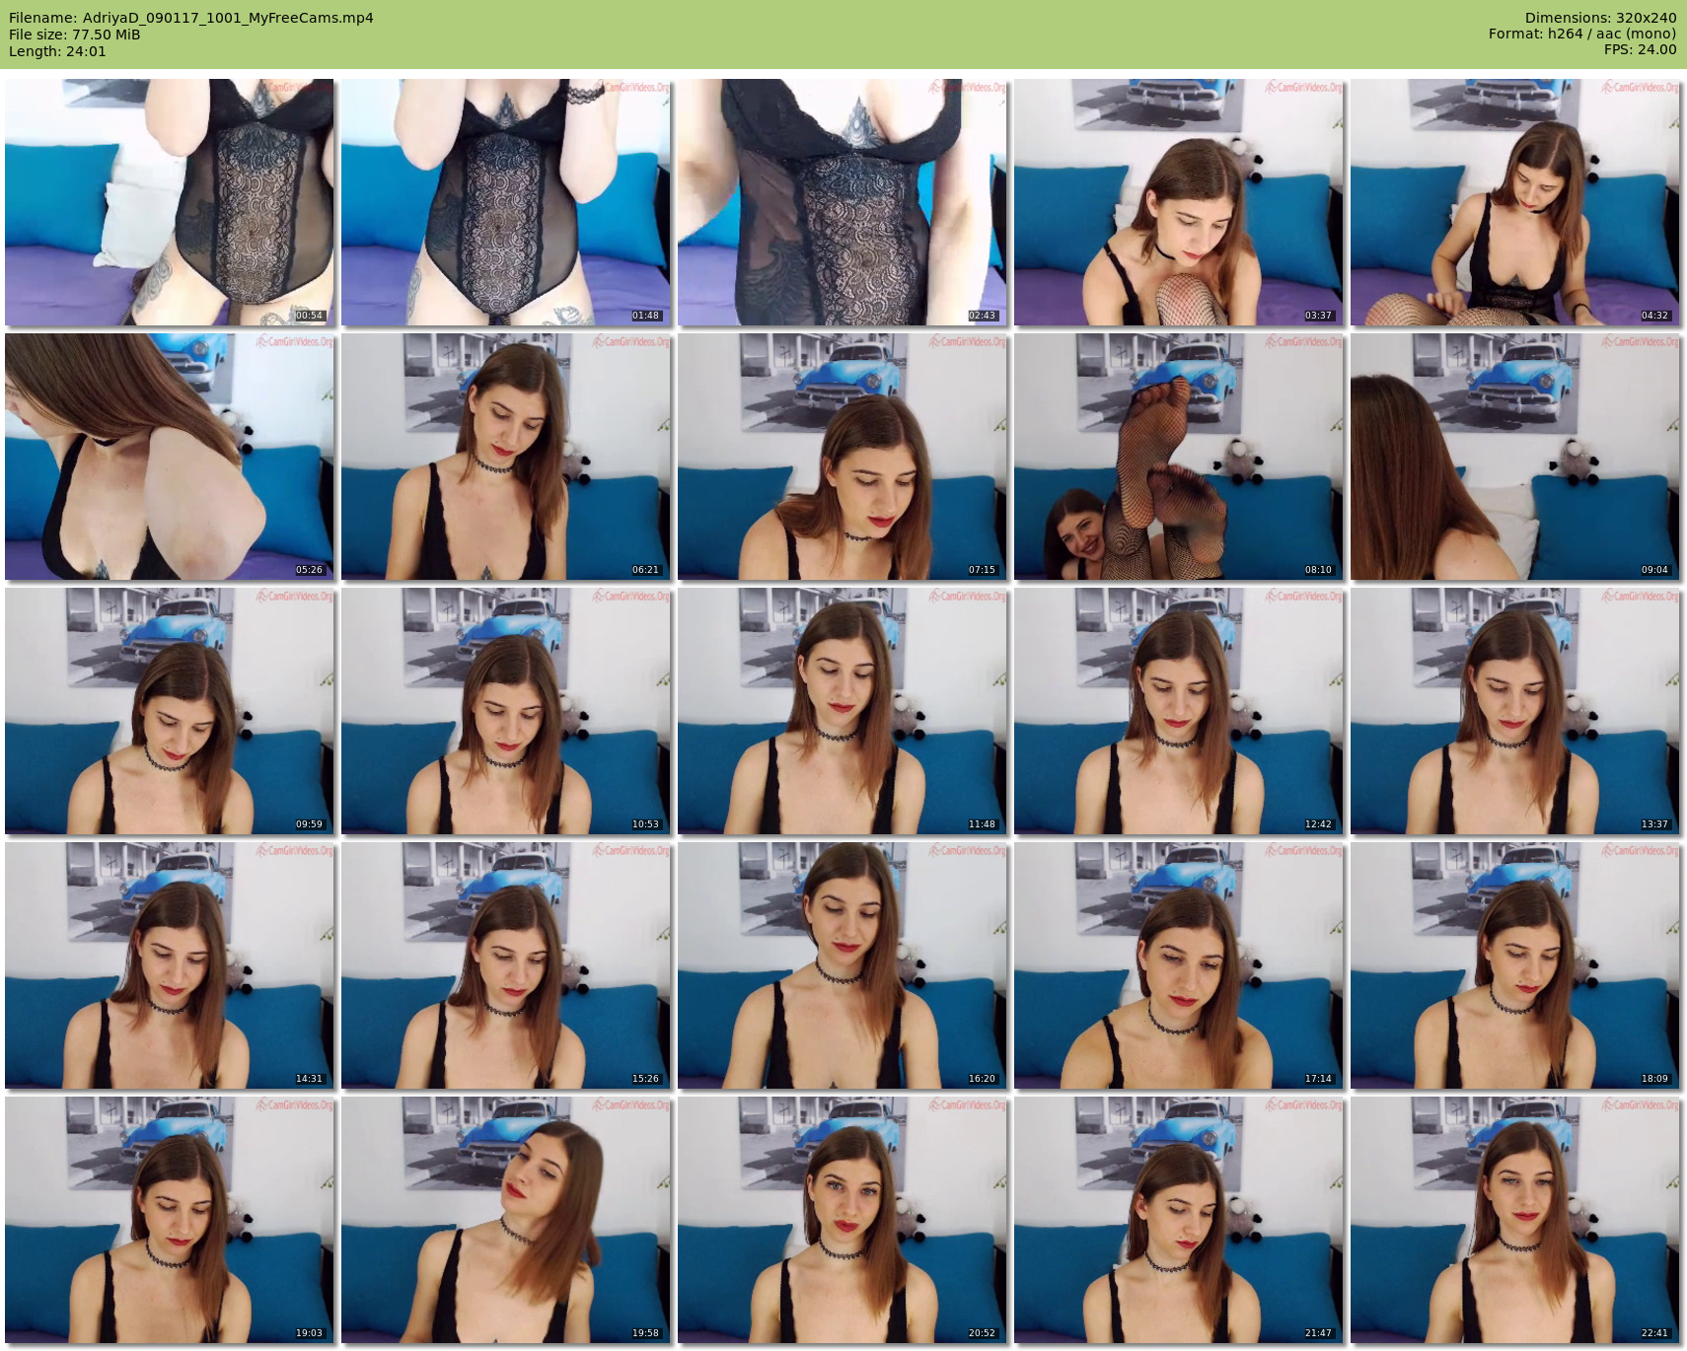The image size is (1687, 1351).
Task: Click the last thumbnail, timestamped 22:41
Action: pos(1515,1220)
